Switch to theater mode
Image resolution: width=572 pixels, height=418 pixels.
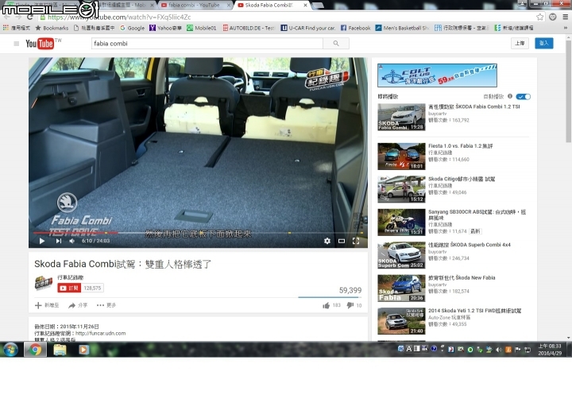342,241
